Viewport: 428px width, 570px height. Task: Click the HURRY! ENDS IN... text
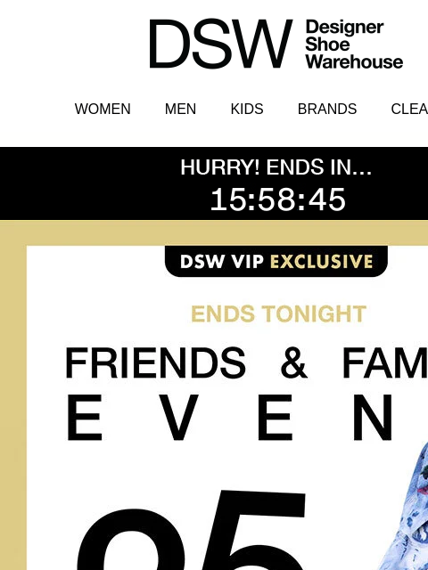point(276,167)
